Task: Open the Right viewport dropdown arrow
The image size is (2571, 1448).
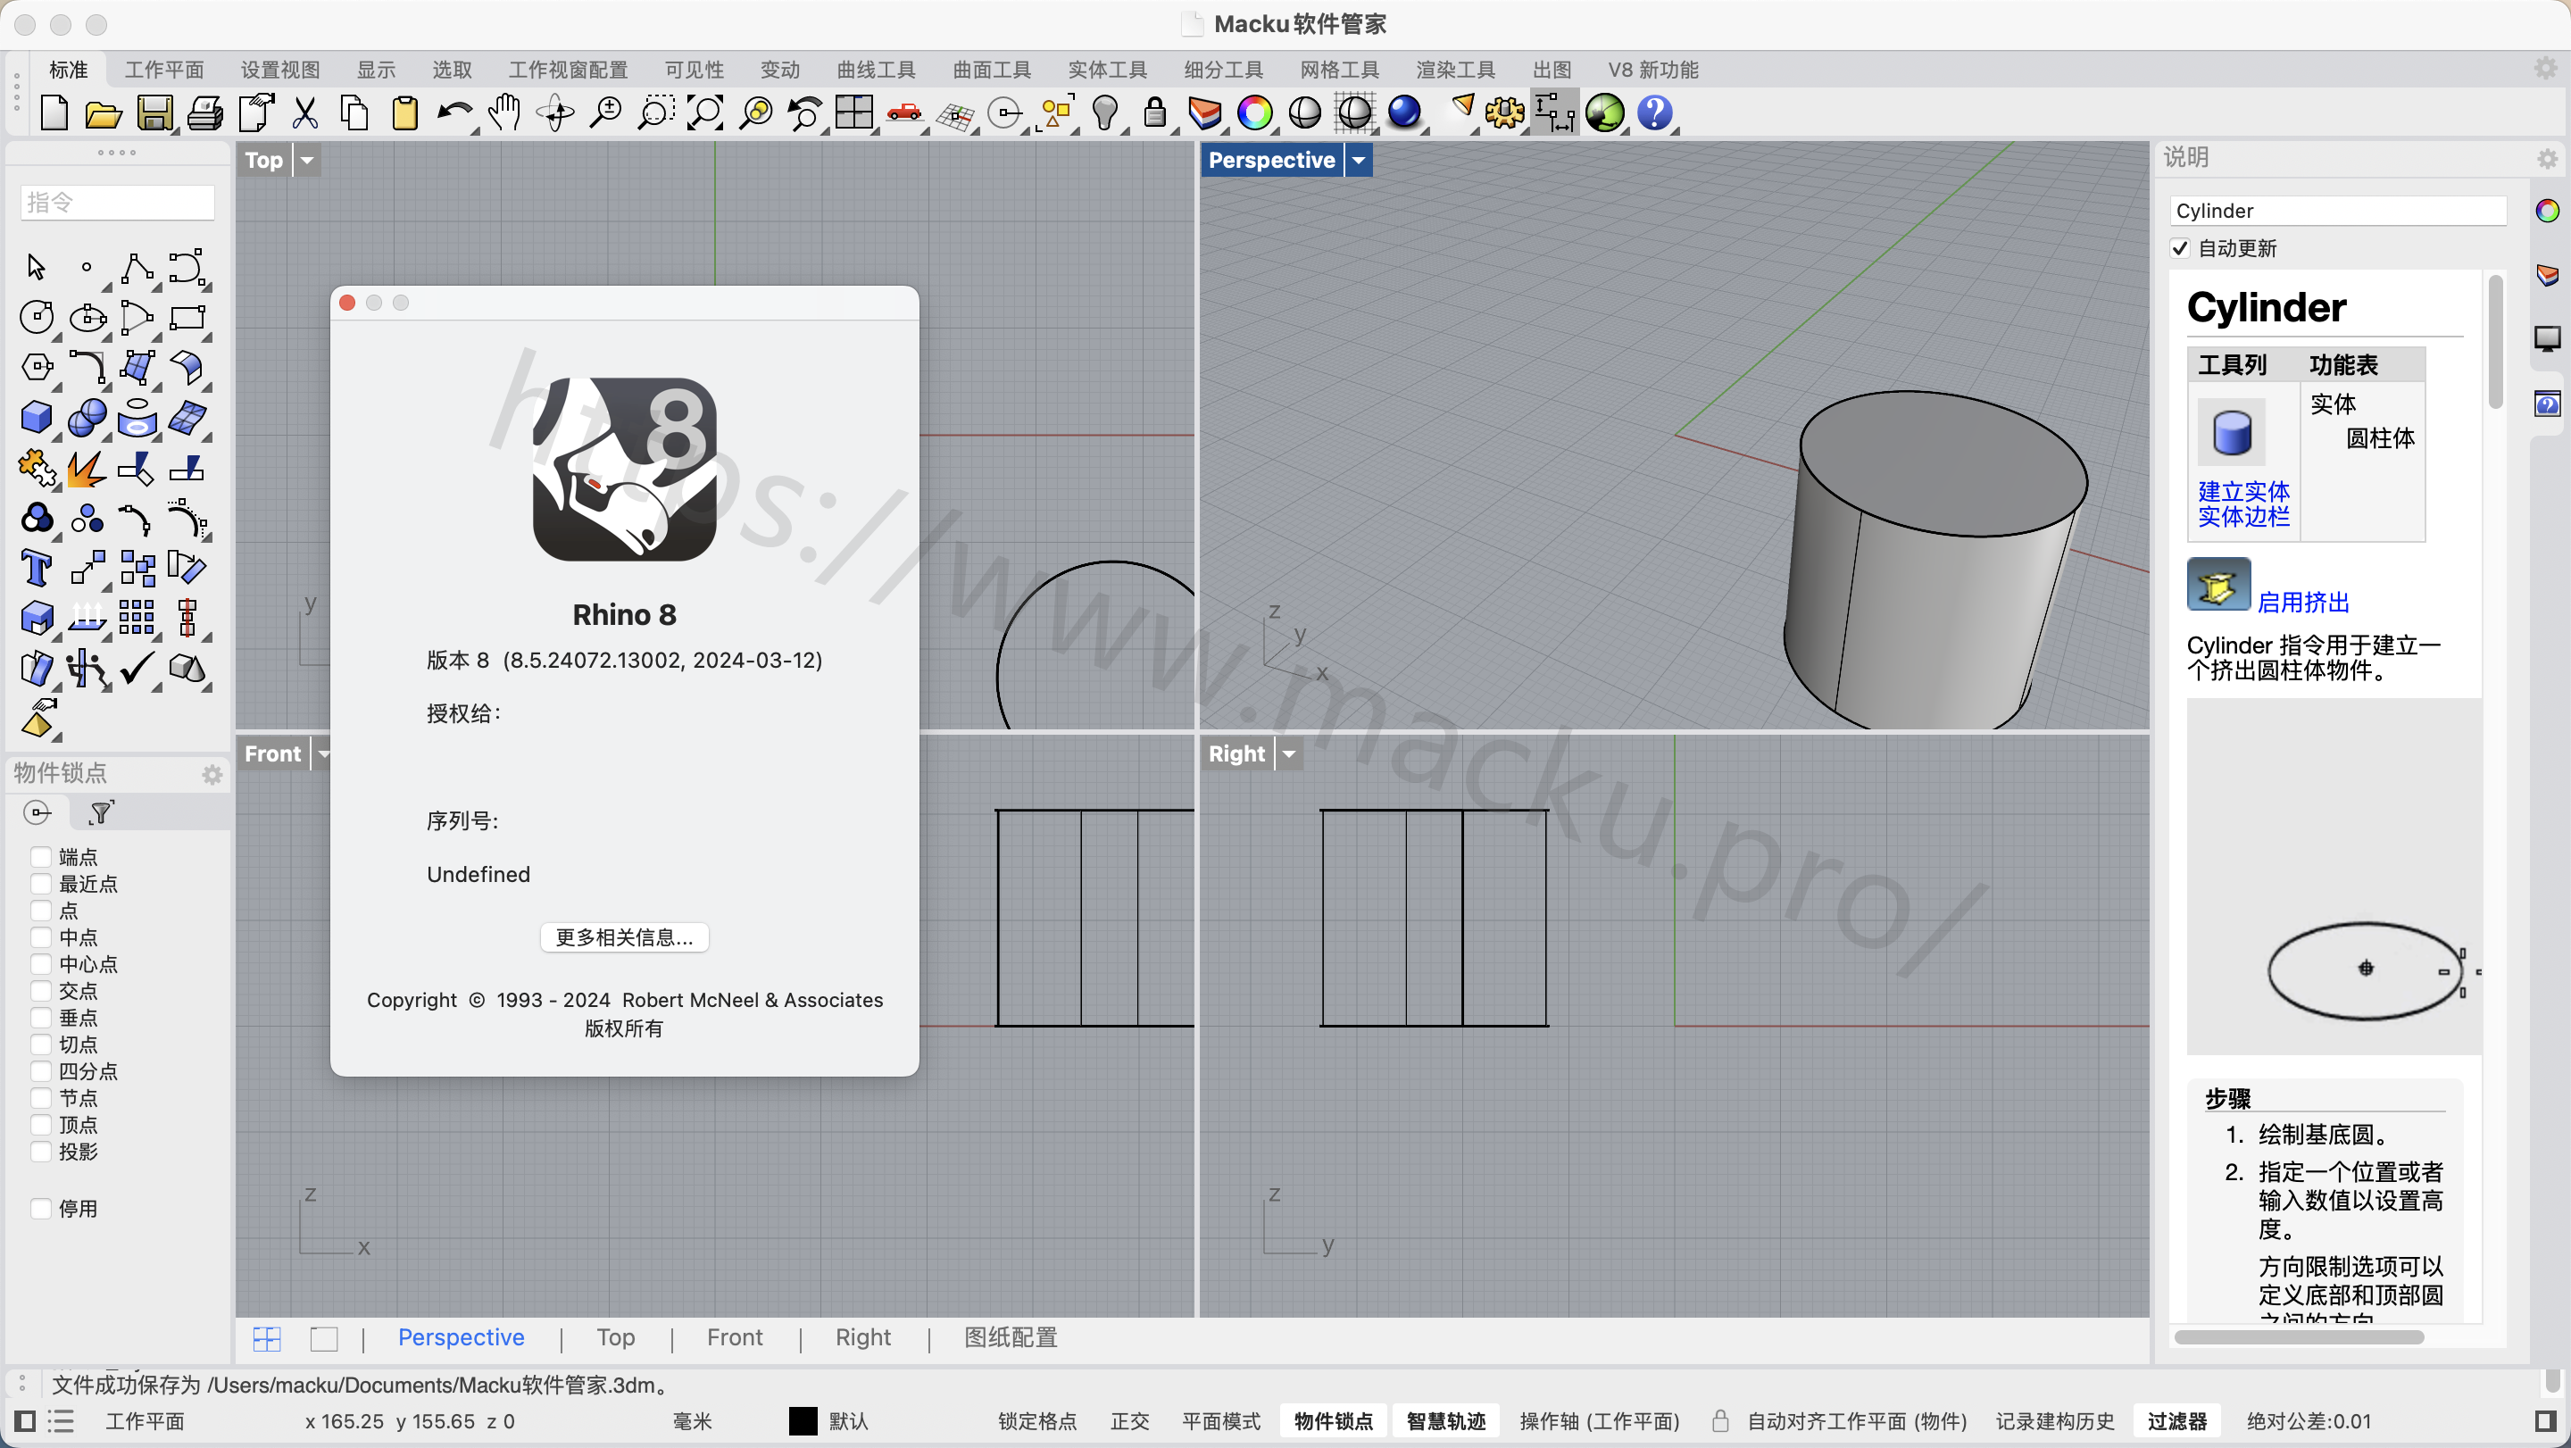Action: 1288,753
